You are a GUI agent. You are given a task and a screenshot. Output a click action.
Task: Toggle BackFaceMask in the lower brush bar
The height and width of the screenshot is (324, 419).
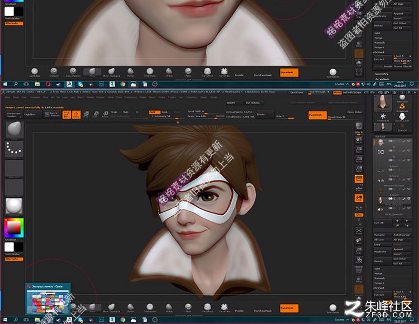(263, 311)
